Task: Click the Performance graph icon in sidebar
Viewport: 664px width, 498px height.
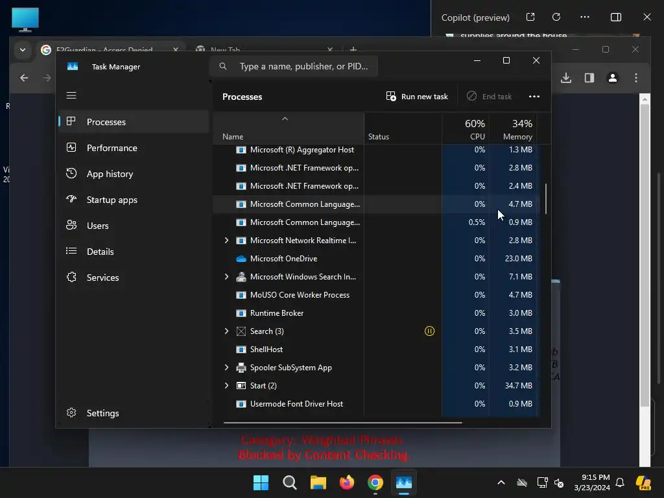Action: pyautogui.click(x=71, y=147)
